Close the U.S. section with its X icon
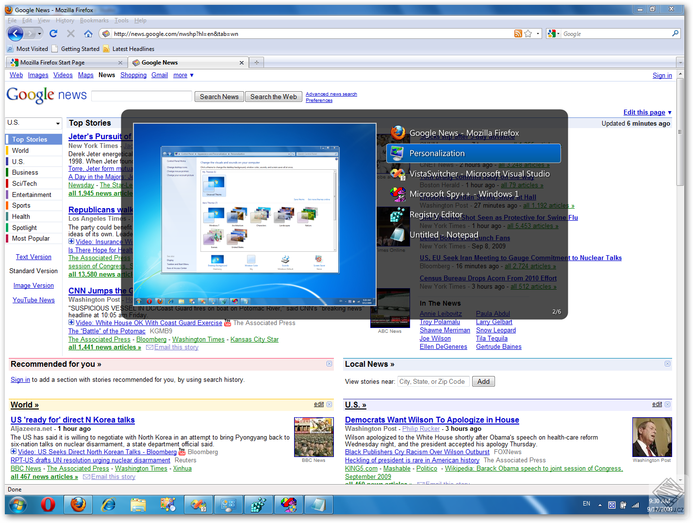This screenshot has width=693, height=523. 667,404
